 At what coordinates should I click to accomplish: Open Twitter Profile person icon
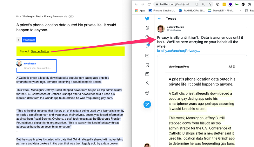(x=147, y=84)
